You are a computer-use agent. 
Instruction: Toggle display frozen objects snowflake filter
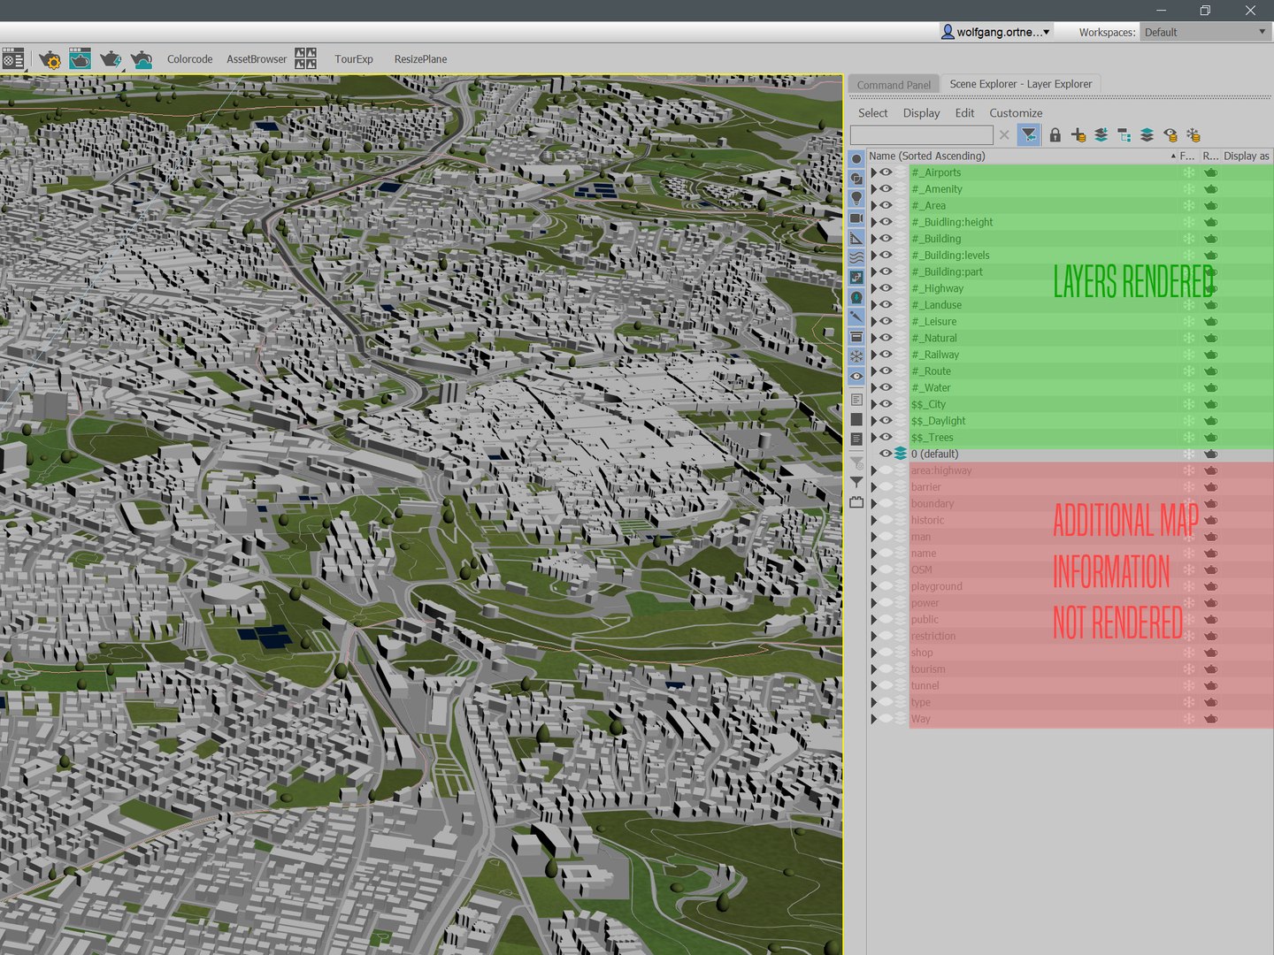pyautogui.click(x=856, y=356)
